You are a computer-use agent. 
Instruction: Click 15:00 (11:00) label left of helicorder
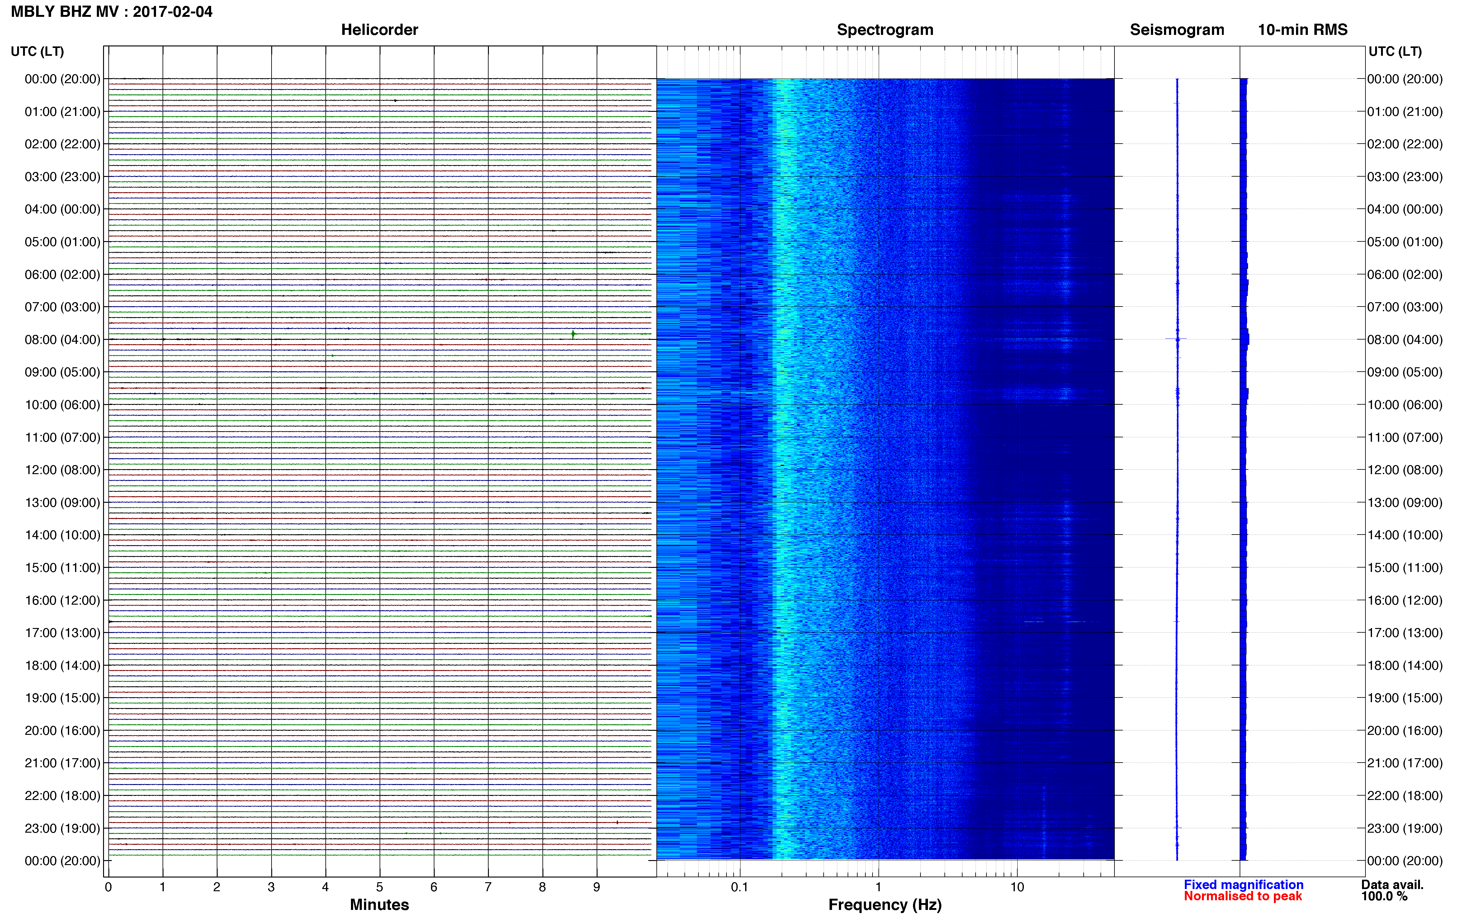(x=62, y=568)
